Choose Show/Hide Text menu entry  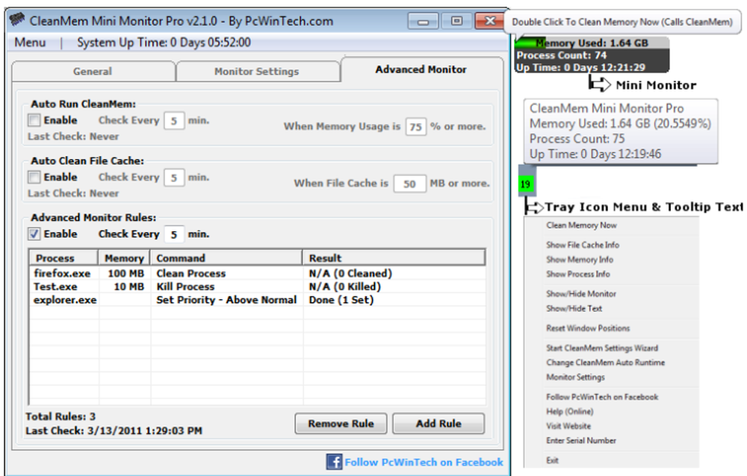click(574, 308)
